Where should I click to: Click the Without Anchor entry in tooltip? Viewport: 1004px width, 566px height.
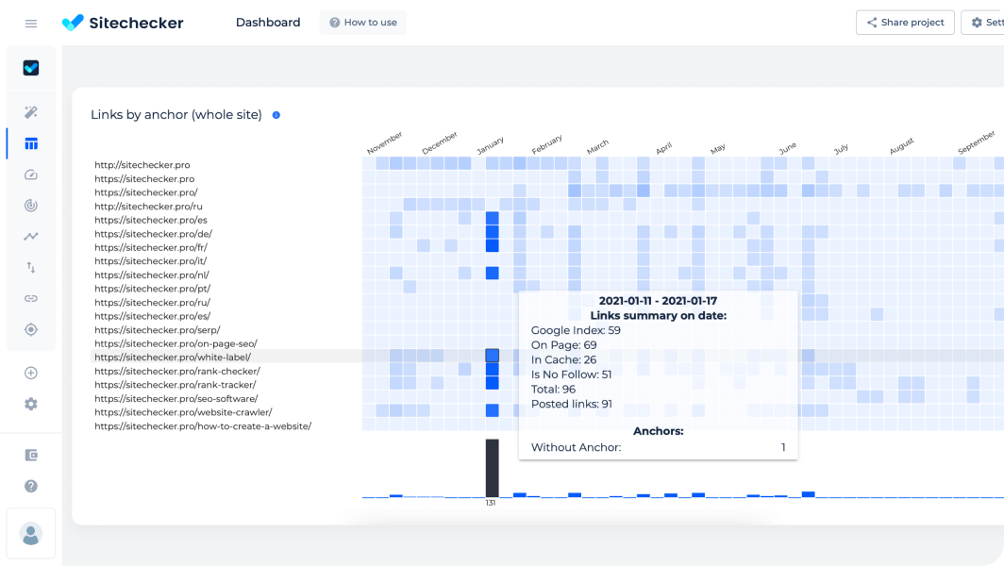(x=576, y=447)
